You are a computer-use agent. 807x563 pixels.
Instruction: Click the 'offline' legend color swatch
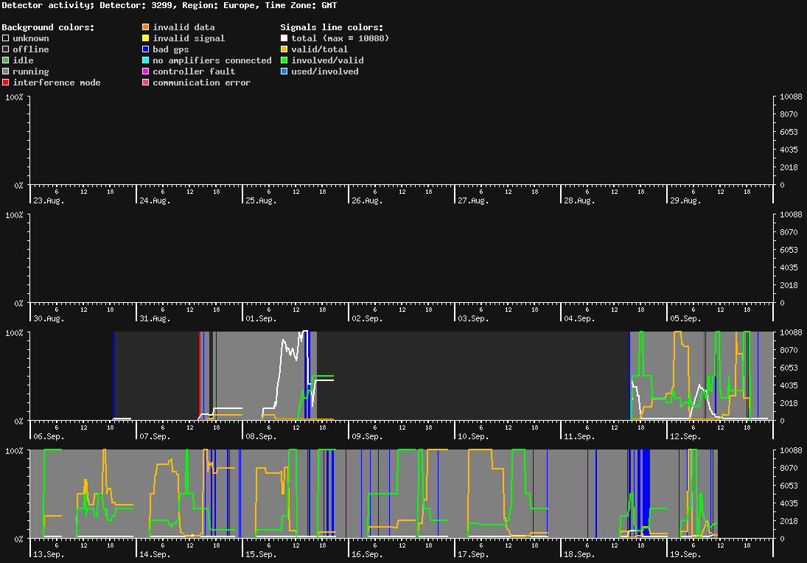[x=6, y=49]
